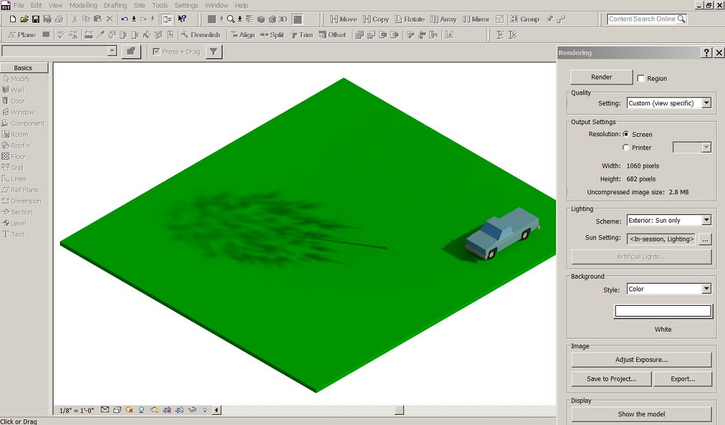Click the What's This help cursor icon

click(x=182, y=20)
